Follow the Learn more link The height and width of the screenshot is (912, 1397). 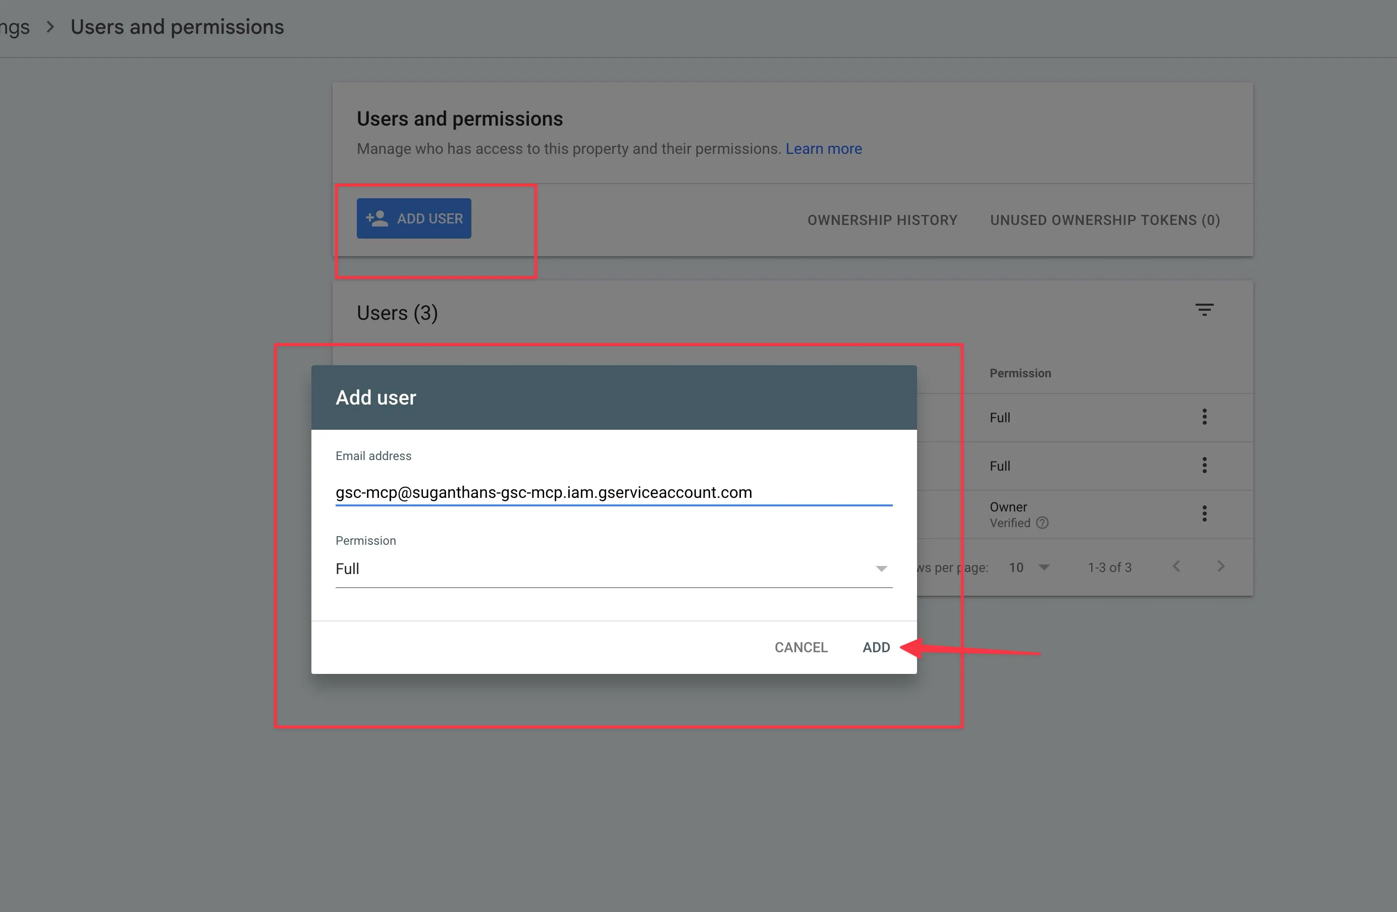pyautogui.click(x=823, y=149)
